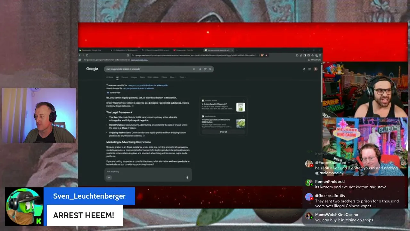Click the share icon on results page
The image size is (410, 231).
[304, 69]
